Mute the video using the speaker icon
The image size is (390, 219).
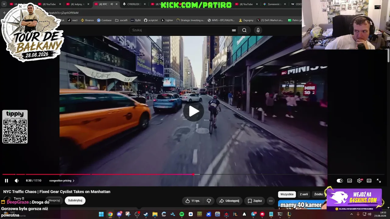(x=17, y=181)
